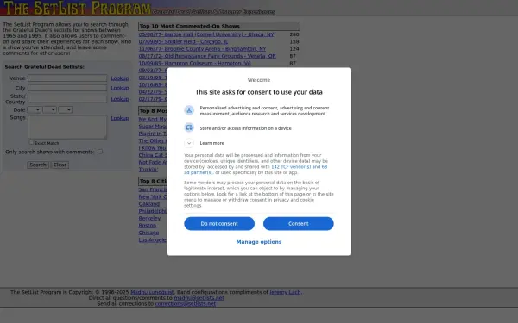The image size is (518, 323).
Task: Click the Consent button
Action: 299,223
